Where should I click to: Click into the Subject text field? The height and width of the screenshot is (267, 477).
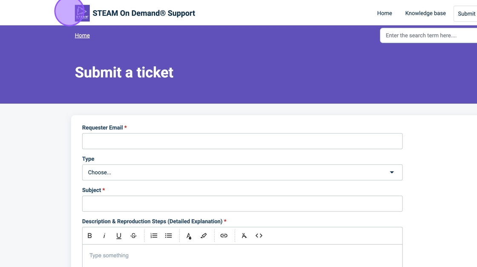point(242,203)
